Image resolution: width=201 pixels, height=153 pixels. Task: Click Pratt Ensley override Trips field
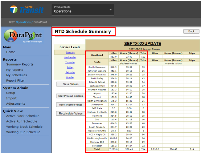[192, 79]
